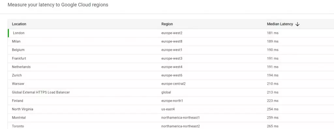
Task: Click the 210 ms latency value
Action: (273, 84)
